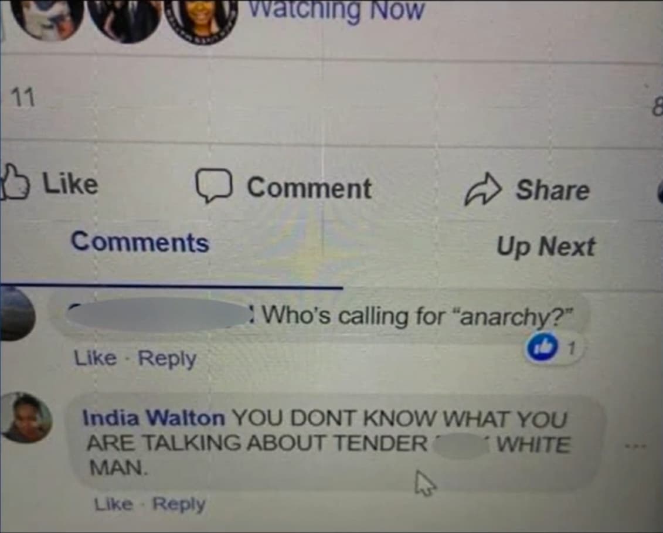Click the reaction count 11
Screen dimensions: 663x533
[23, 98]
